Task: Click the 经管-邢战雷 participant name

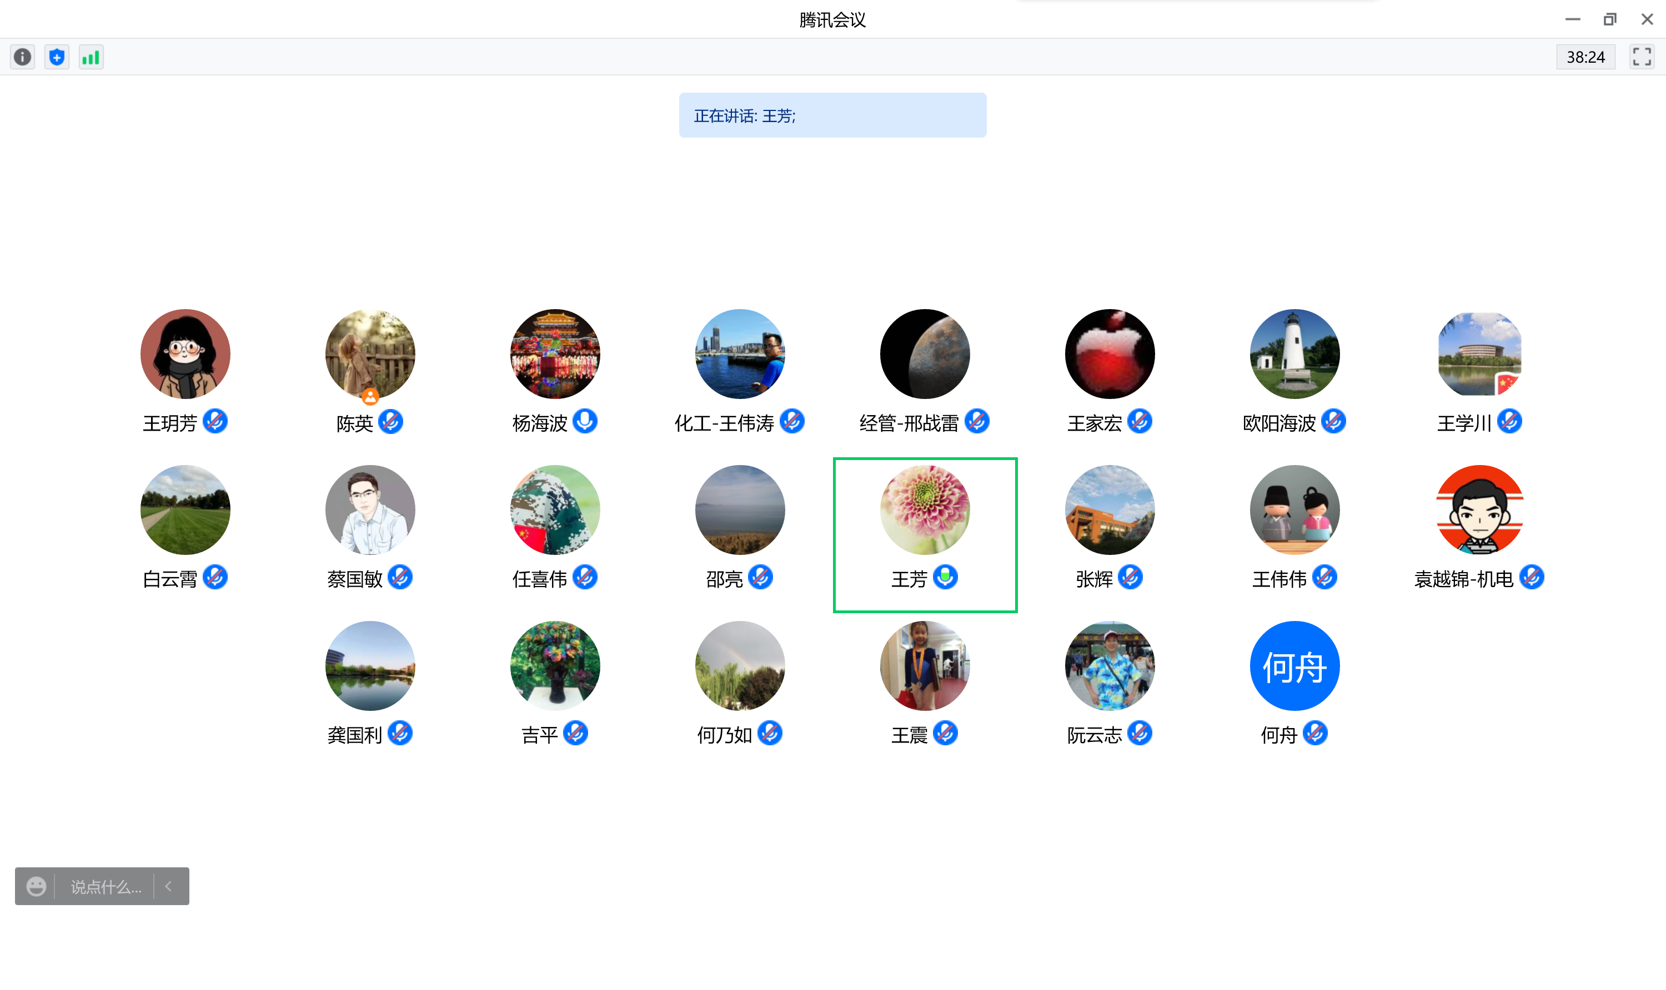Action: 909,423
